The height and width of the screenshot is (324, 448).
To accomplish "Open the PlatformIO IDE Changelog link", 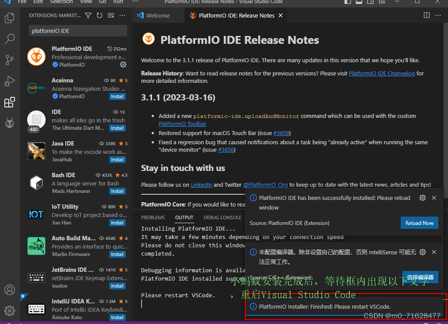I will point(381,74).
